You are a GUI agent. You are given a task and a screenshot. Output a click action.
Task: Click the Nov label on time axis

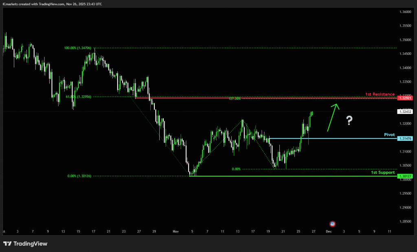176,231
